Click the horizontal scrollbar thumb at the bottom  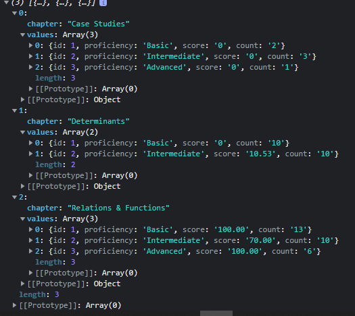coord(216,313)
